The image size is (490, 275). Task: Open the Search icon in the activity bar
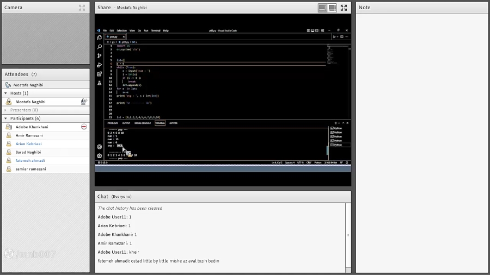[x=99, y=47]
